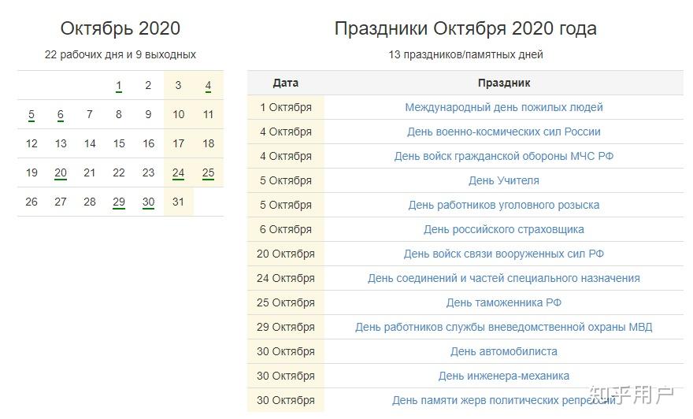Click underlined date 4 in October calendar
Image resolution: width=693 pixels, height=419 pixels.
pyautogui.click(x=208, y=86)
